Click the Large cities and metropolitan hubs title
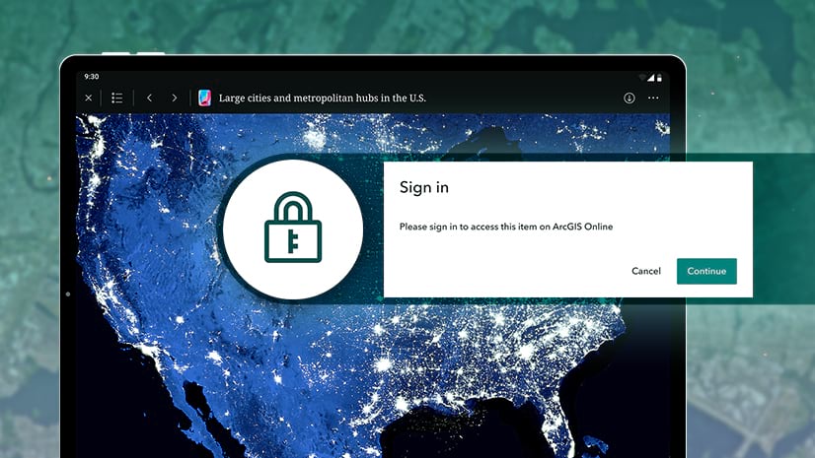This screenshot has width=815, height=458. (323, 98)
